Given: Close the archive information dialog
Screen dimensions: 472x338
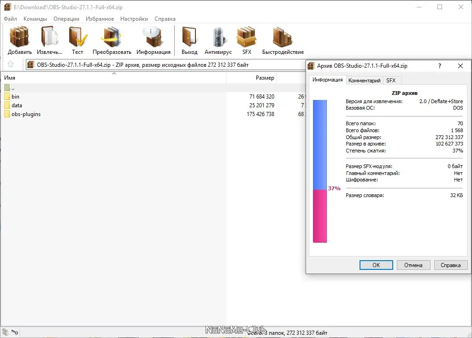Looking at the screenshot, I should coord(460,66).
